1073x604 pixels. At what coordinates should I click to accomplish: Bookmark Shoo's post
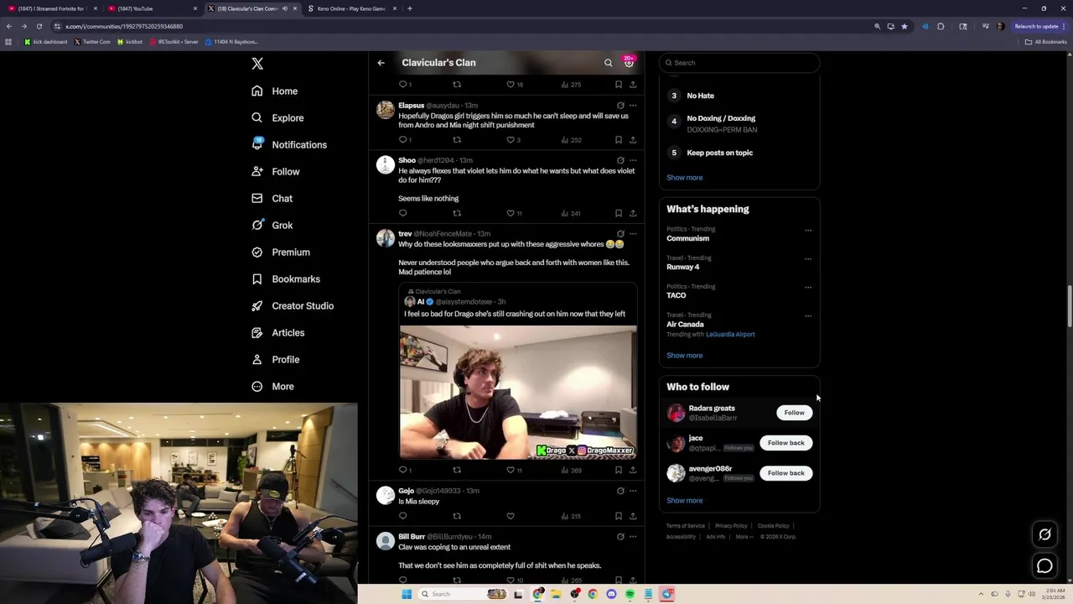point(619,213)
